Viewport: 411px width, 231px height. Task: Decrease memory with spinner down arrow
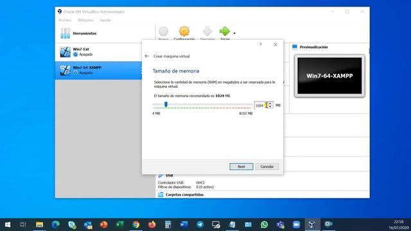pyautogui.click(x=270, y=107)
